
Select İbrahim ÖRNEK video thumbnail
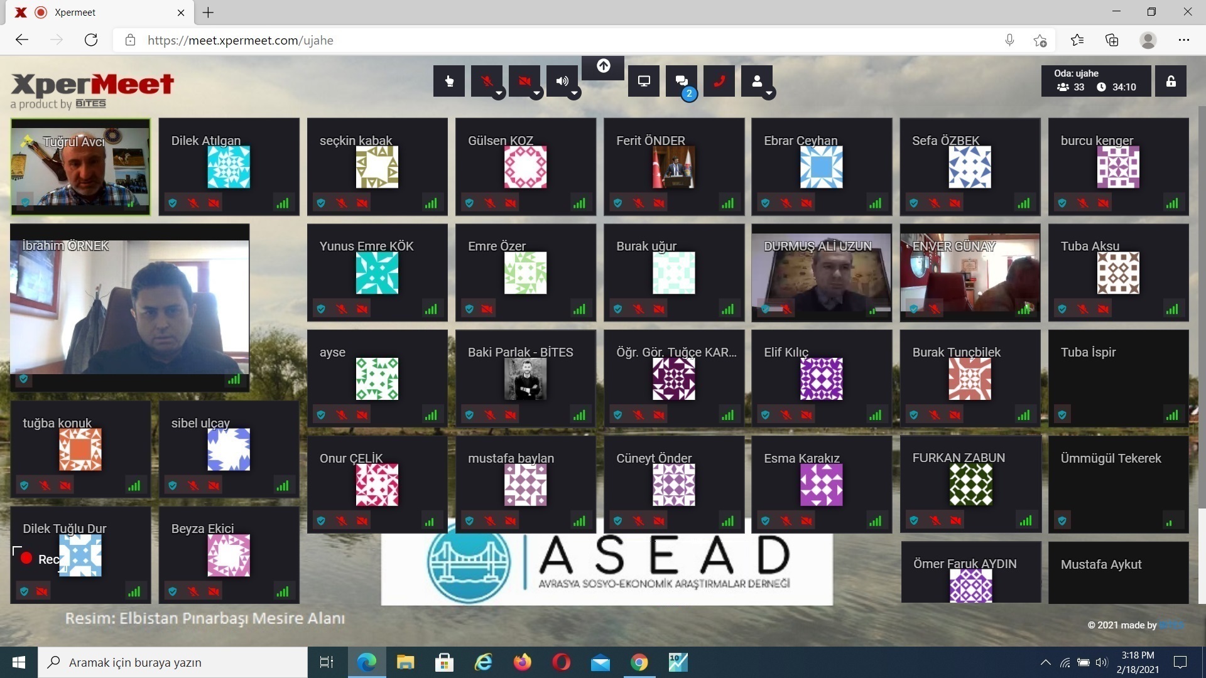(x=129, y=306)
